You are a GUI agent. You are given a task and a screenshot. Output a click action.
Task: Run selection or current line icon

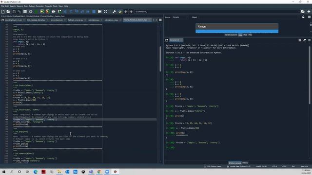point(53,12)
